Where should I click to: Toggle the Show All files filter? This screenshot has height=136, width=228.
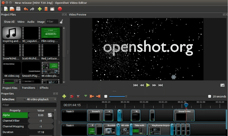pyautogui.click(x=9, y=22)
